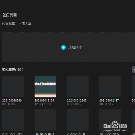This screenshot has width=135, height=135.
Task: Click the gray button right of 剪辑草稿
Action: pyautogui.click(x=134, y=70)
